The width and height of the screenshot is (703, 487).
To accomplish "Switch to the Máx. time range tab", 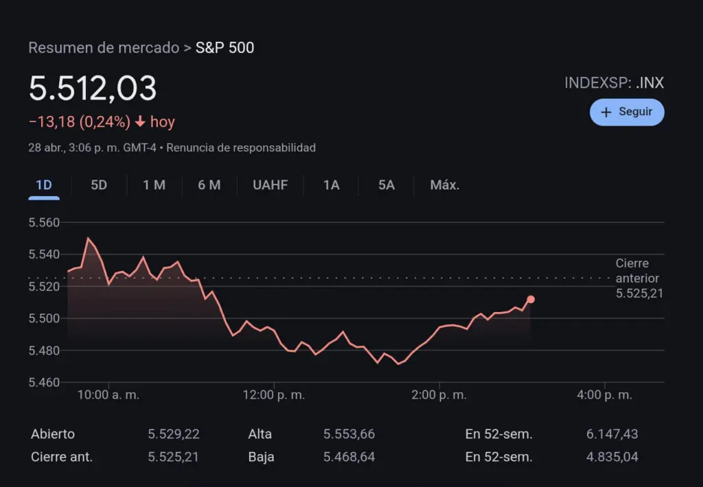I will [x=445, y=185].
